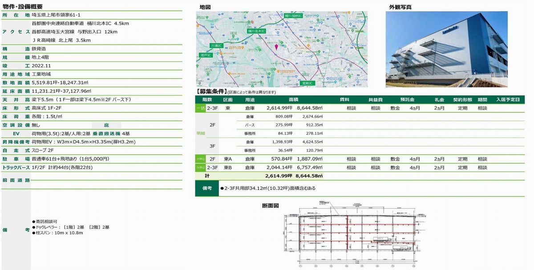Click the 契約形態 column header
Screen dimensions: 534x270
click(x=462, y=100)
